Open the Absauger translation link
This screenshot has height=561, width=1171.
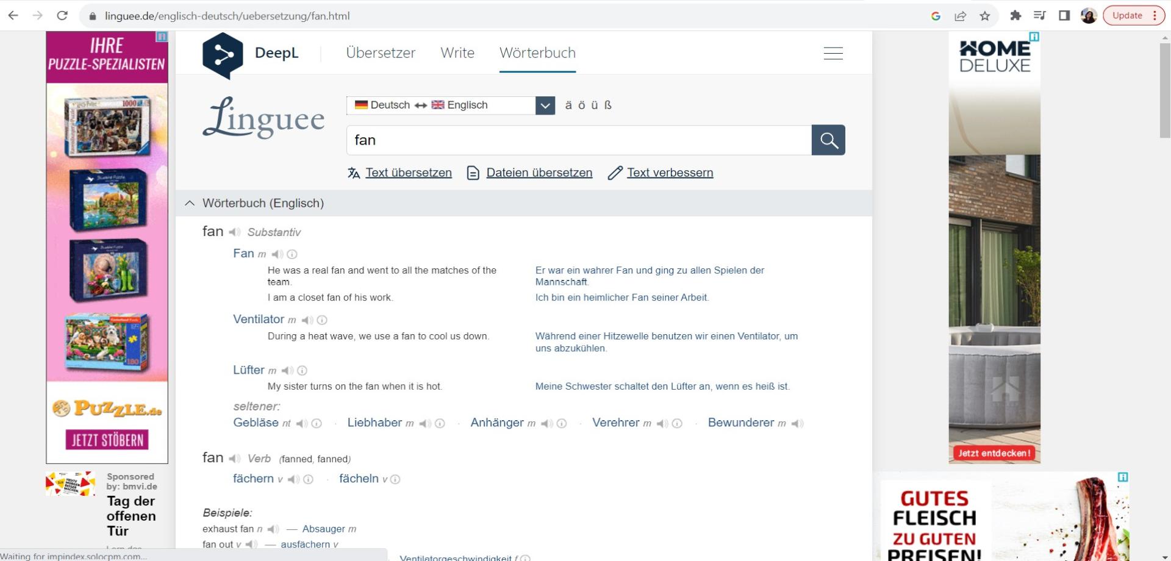pos(324,529)
